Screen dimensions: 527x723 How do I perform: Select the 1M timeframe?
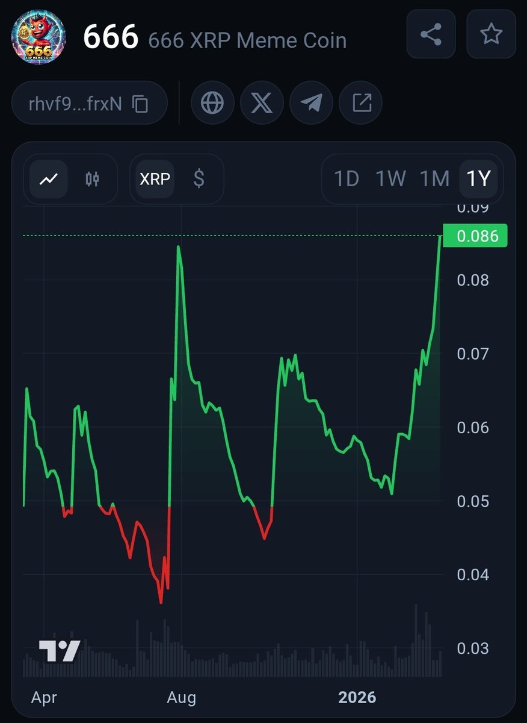tap(434, 179)
